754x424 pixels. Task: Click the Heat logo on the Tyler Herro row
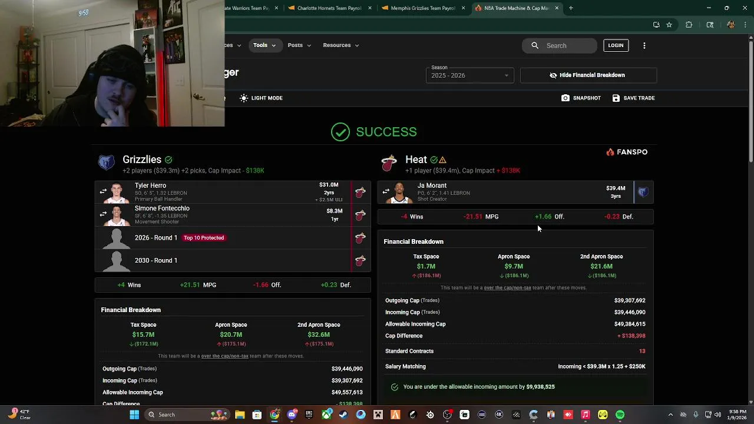(361, 192)
